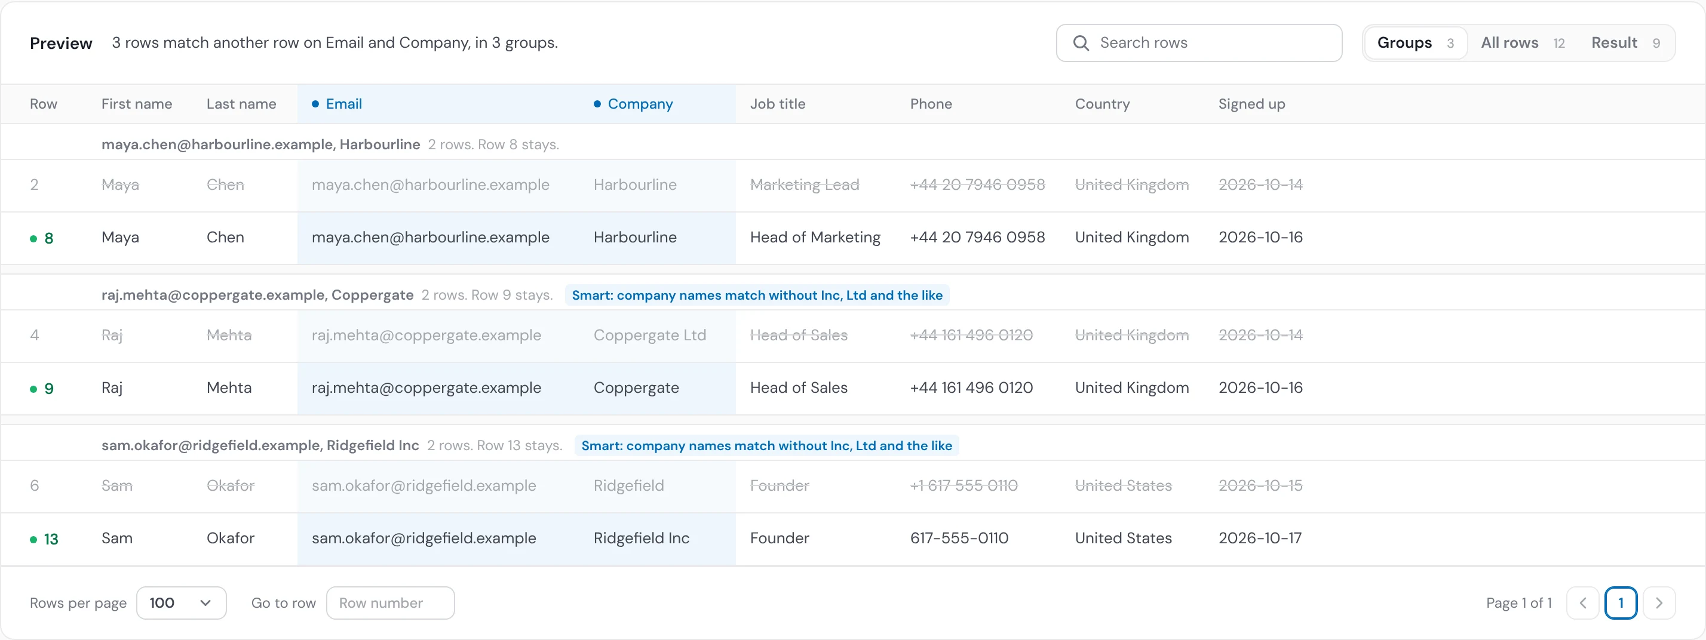
Task: Click Smart badge in Coppergate group
Action: pyautogui.click(x=757, y=295)
